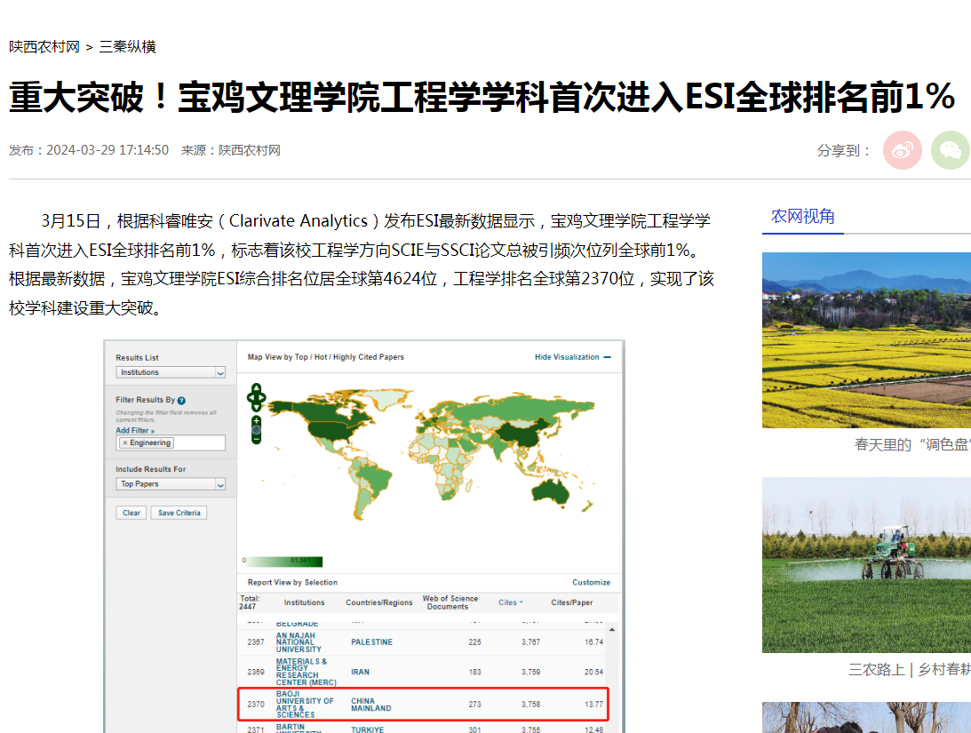Click the map zoom-in plus button
The height and width of the screenshot is (733, 971).
[x=257, y=419]
